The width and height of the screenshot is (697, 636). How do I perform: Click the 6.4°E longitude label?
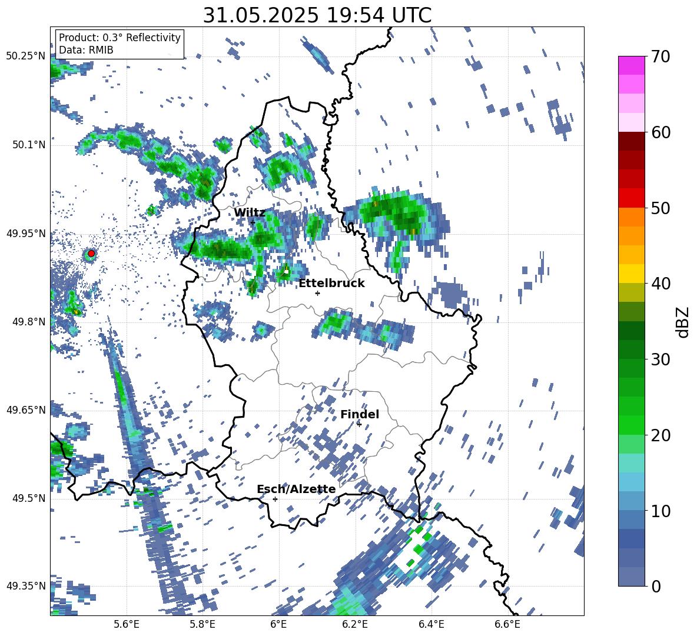pyautogui.click(x=431, y=624)
